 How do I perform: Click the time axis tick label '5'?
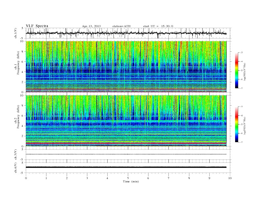(x=128, y=178)
